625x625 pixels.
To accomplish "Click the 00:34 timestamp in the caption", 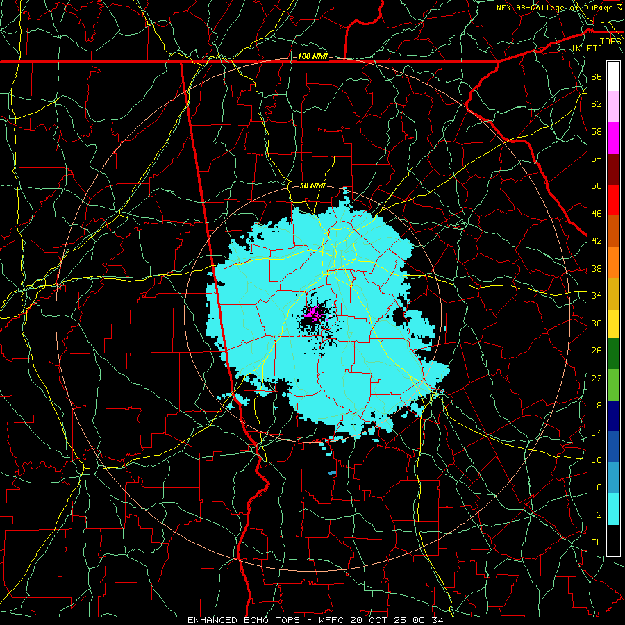I will pos(427,620).
